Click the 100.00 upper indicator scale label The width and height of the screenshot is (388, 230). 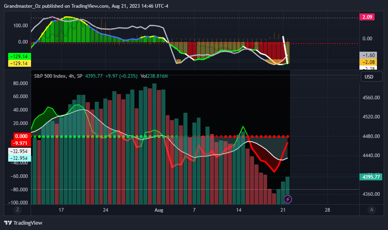pyautogui.click(x=20, y=26)
